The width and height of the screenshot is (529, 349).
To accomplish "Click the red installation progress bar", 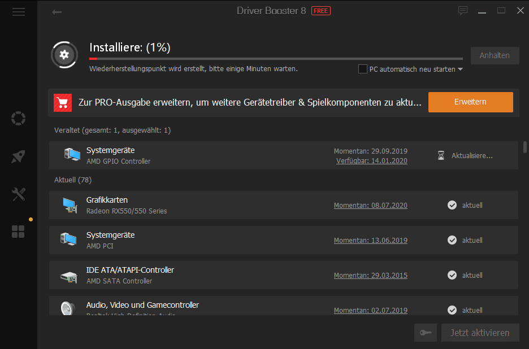I will tap(276, 59).
